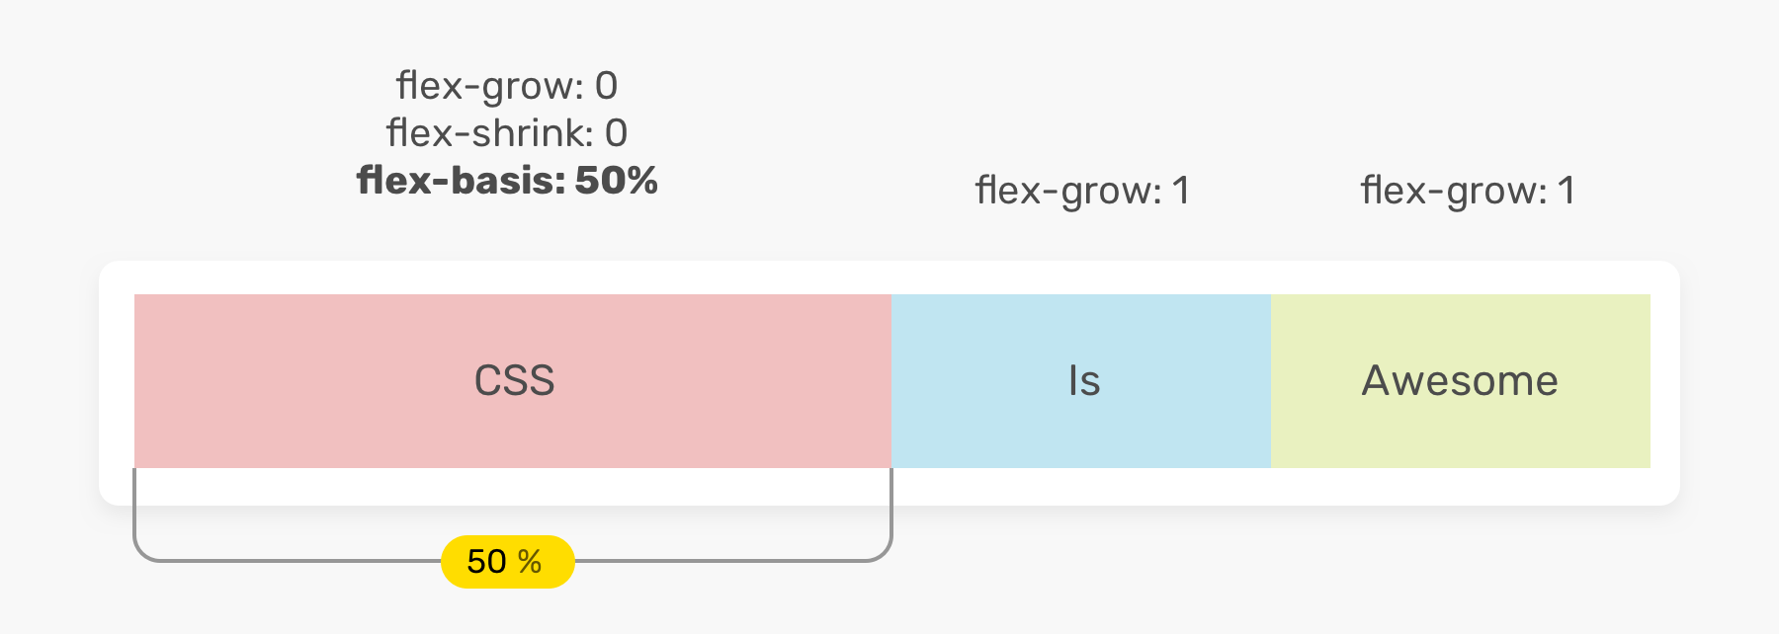Click flex-grow: 1 label above Is
Screen dimensions: 1779x634
coord(1082,191)
